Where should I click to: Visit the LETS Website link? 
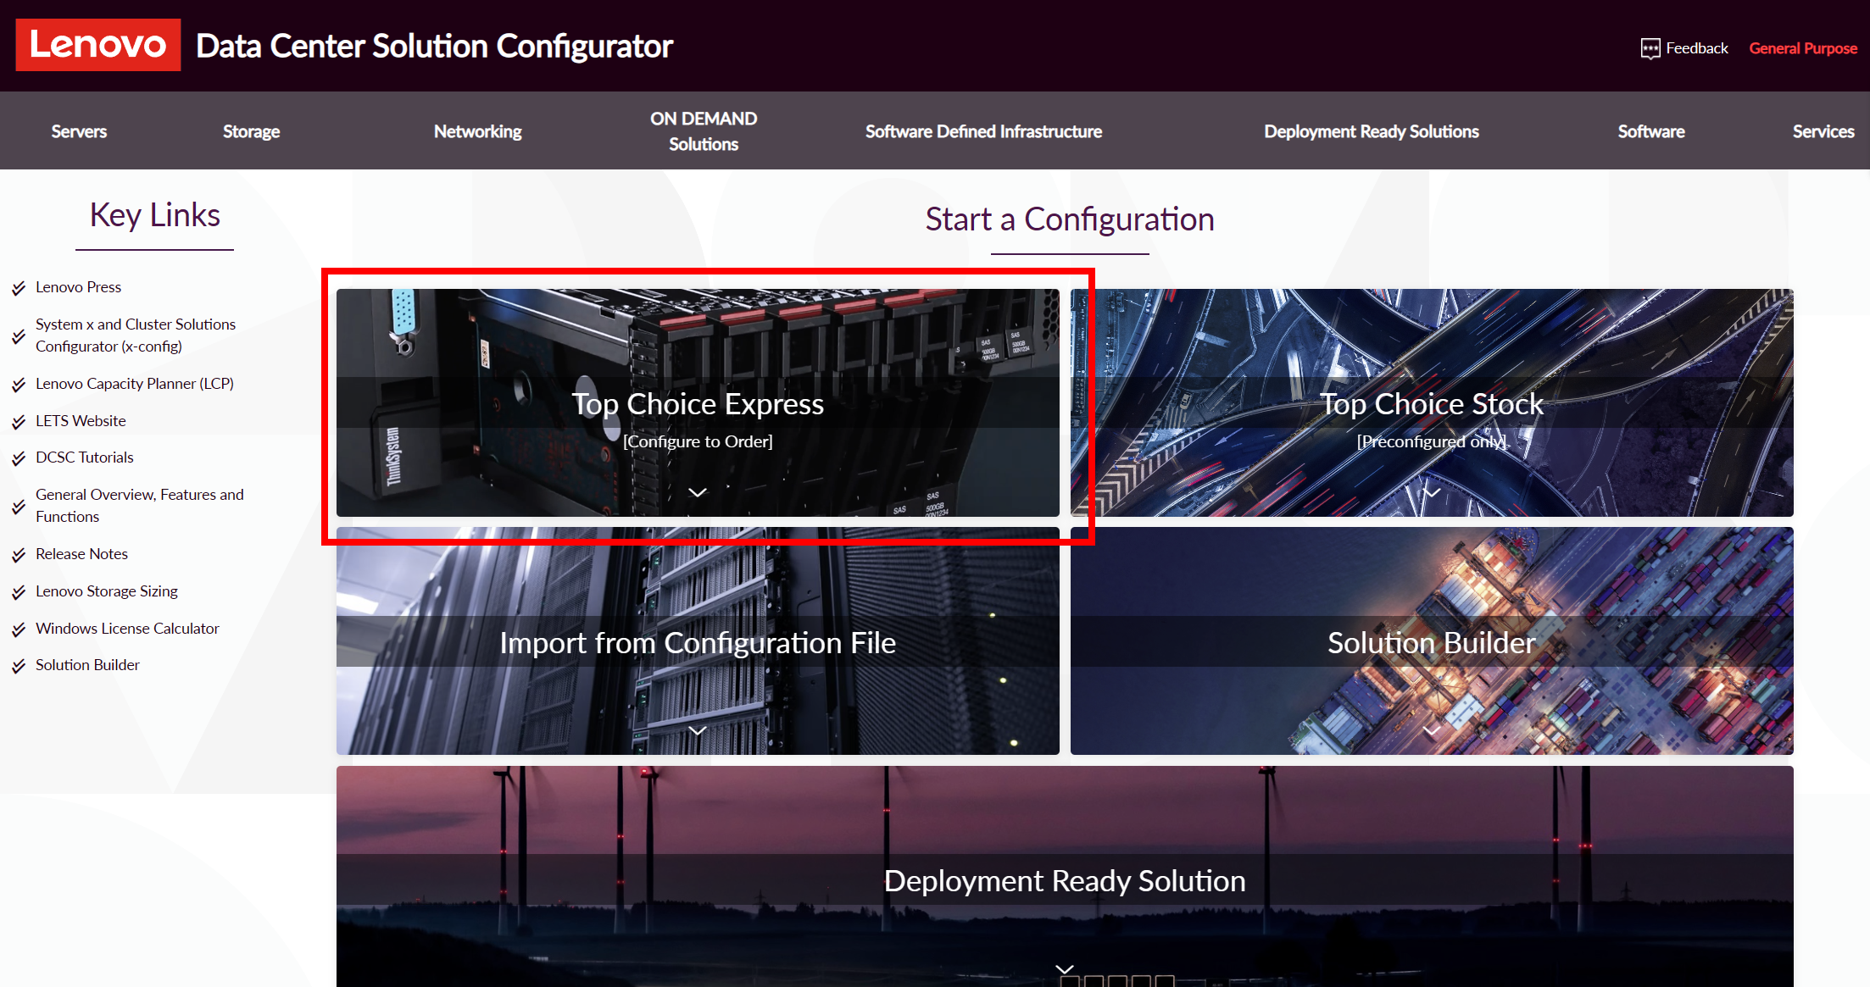(81, 421)
